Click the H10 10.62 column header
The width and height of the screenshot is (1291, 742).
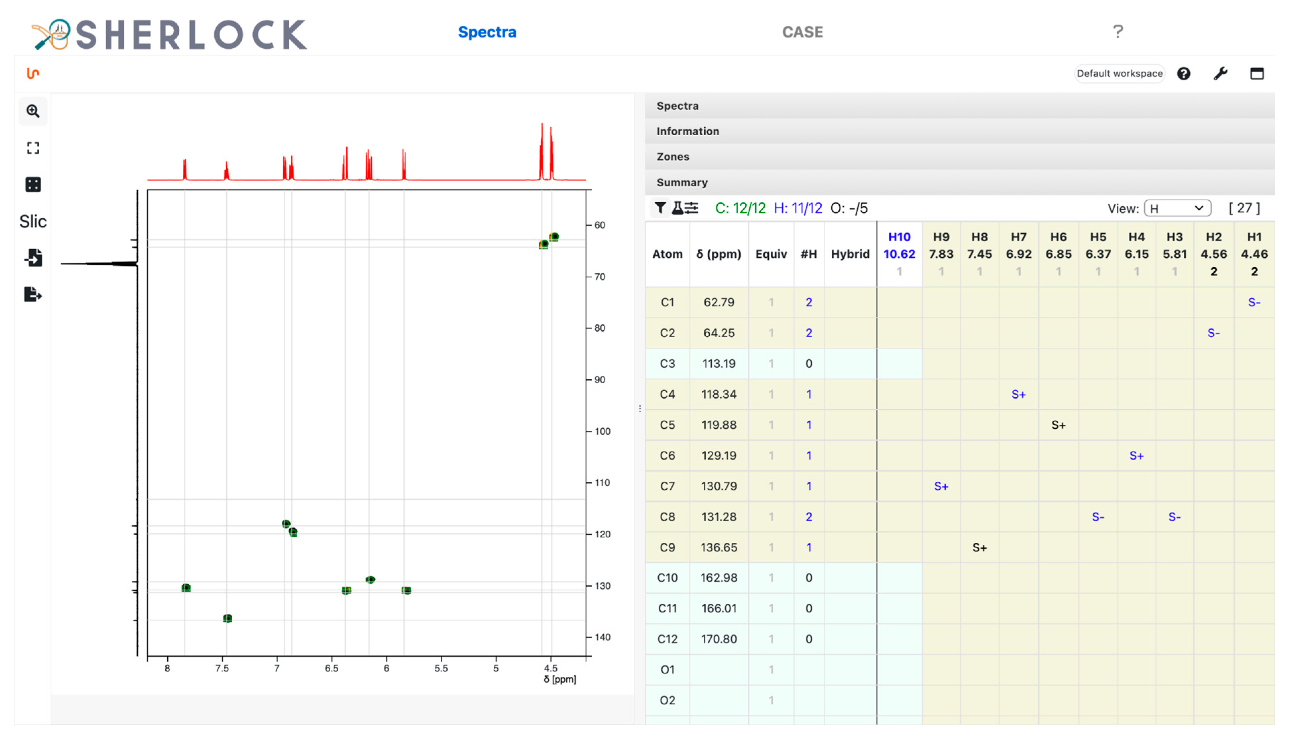[899, 253]
